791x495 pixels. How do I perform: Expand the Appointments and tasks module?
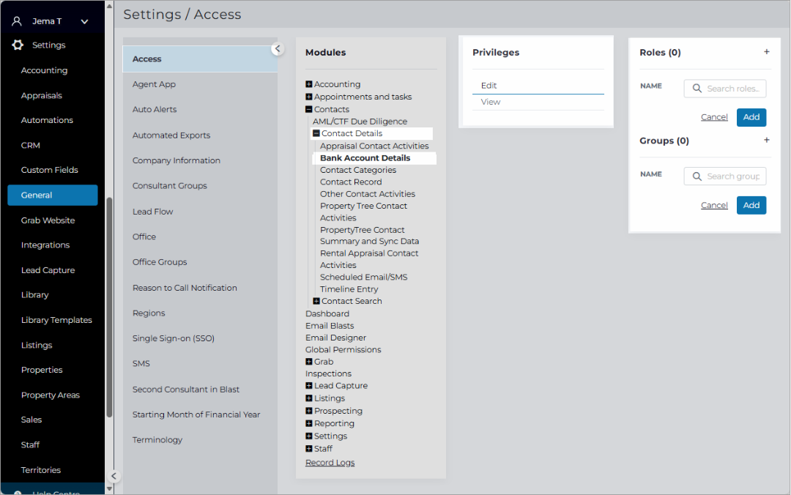[x=309, y=97]
